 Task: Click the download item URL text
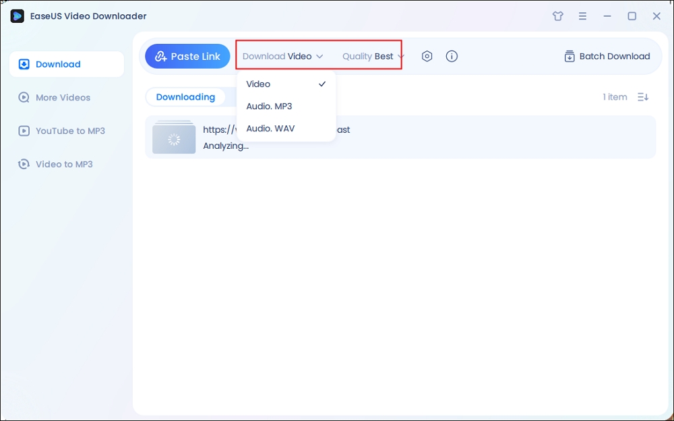coord(276,130)
